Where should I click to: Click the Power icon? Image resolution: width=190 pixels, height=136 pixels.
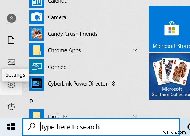tap(11, 107)
